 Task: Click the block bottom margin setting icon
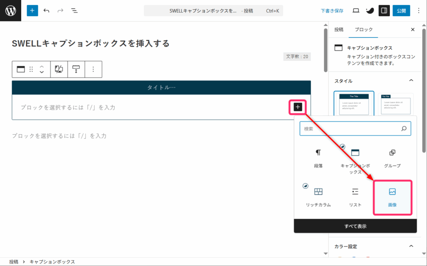click(76, 69)
